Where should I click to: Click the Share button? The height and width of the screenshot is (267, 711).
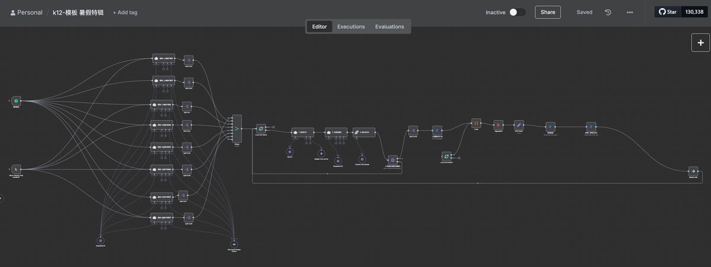point(547,12)
